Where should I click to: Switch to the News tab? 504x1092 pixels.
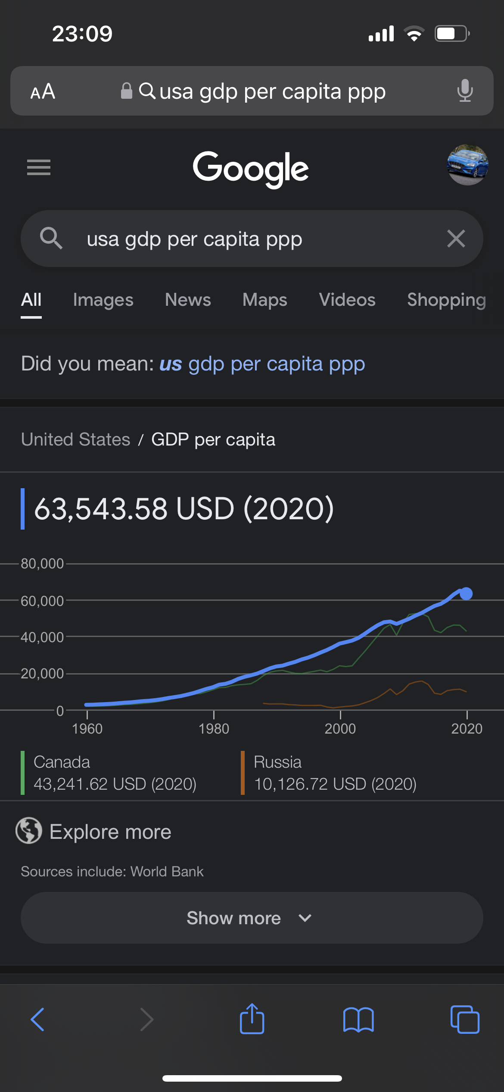[188, 300]
